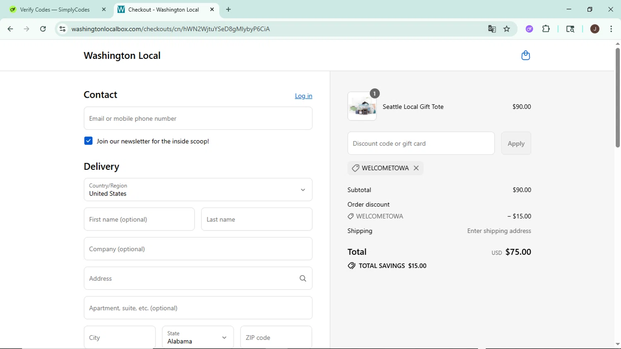The height and width of the screenshot is (349, 621).
Task: Focus the ZIP code field
Action: 276,337
